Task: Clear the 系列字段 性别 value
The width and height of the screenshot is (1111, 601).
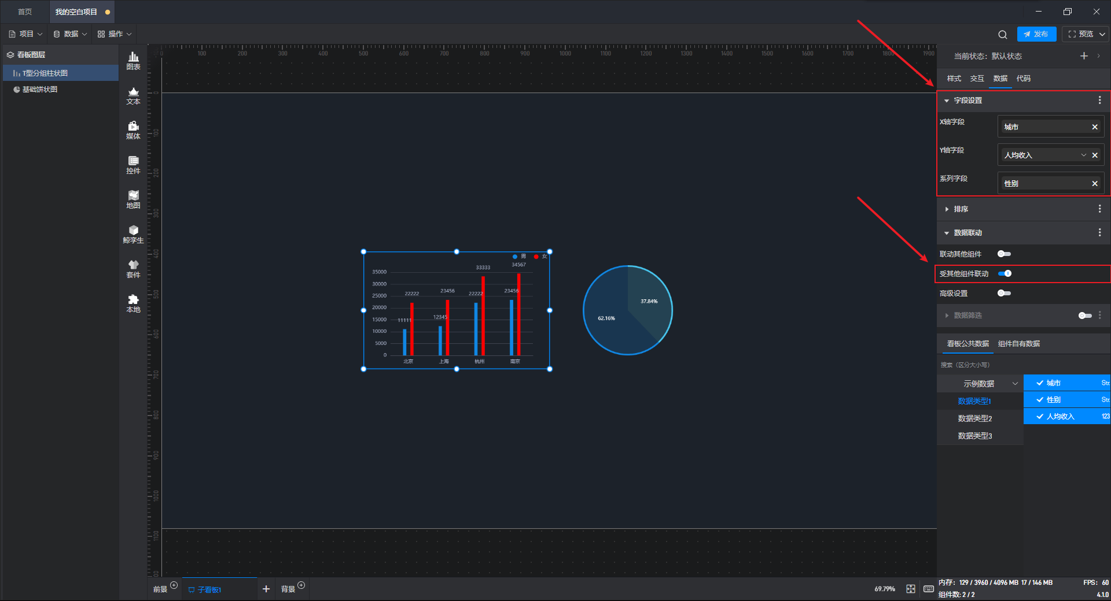Action: tap(1095, 184)
